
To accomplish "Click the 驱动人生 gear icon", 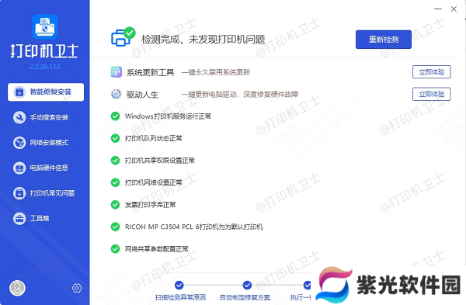I will (116, 95).
